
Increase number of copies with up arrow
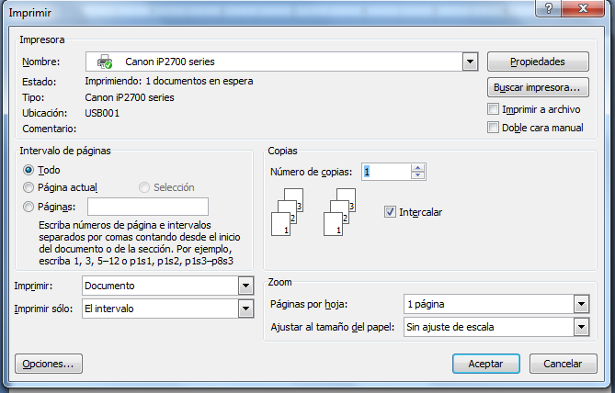[x=418, y=167]
